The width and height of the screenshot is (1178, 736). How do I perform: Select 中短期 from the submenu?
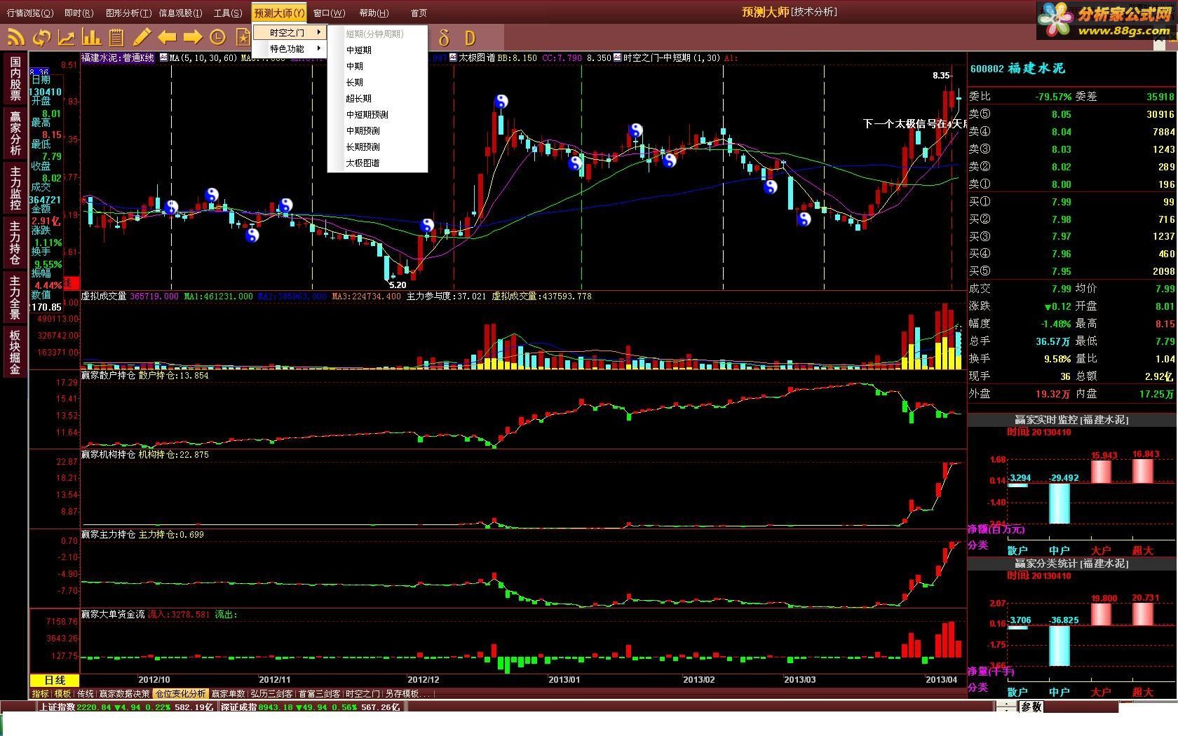coord(377,50)
